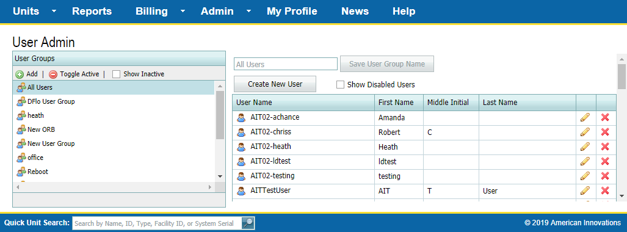Click the user groups list scroll-down arrow

[x=220, y=176]
